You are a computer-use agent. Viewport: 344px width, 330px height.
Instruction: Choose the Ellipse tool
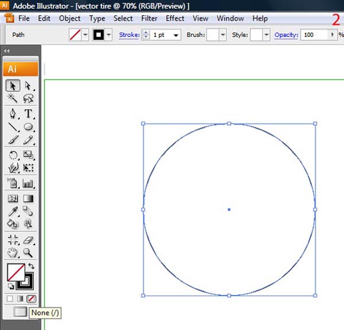point(28,127)
